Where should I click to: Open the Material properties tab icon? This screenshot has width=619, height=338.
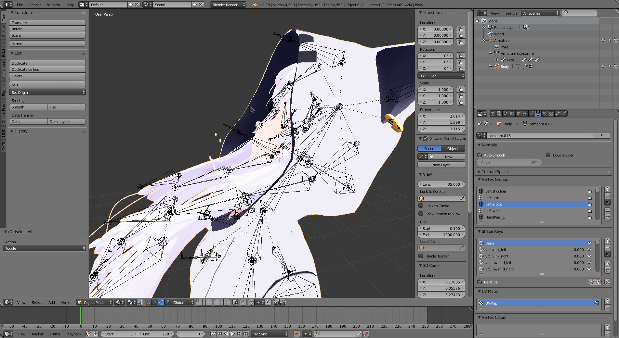click(545, 114)
